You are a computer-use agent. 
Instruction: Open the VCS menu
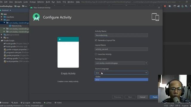point(64,2)
